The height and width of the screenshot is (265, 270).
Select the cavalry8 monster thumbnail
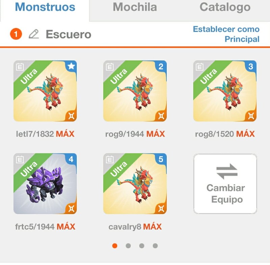[135, 184]
